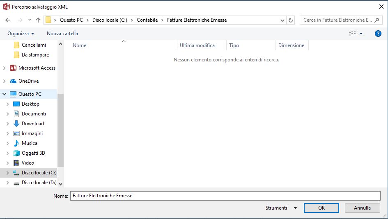Expand Desktop tree node
Image resolution: width=388 pixels, height=219 pixels.
tap(7, 104)
